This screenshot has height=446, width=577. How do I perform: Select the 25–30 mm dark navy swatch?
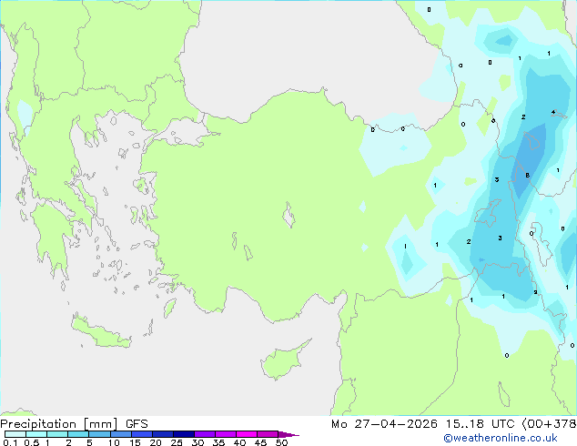click(x=184, y=434)
